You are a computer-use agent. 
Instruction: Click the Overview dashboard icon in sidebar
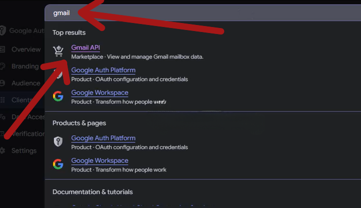3,49
